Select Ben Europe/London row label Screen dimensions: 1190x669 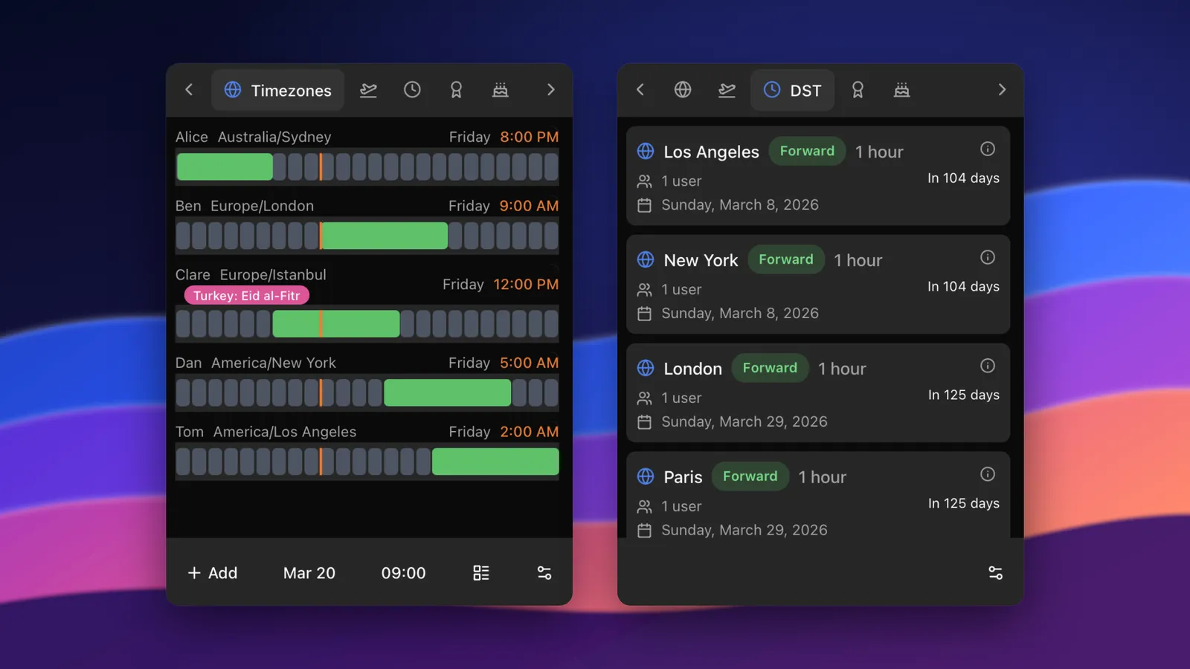(x=245, y=206)
